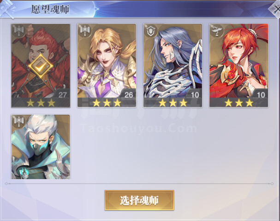Click shield defense icon on blue-haired hero card
The height and width of the screenshot is (221, 280).
pyautogui.click(x=150, y=31)
